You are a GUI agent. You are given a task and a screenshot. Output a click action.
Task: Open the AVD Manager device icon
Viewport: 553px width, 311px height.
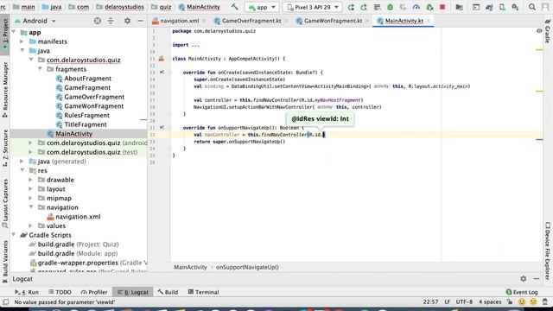(502, 7)
